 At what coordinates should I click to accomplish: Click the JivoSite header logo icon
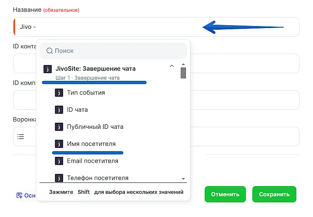pyautogui.click(x=48, y=69)
